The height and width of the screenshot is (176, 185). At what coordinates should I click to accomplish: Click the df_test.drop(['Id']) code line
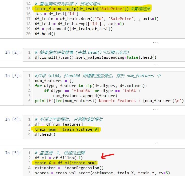79,24
